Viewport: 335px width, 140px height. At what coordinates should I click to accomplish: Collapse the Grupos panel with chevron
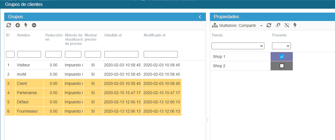(200, 17)
